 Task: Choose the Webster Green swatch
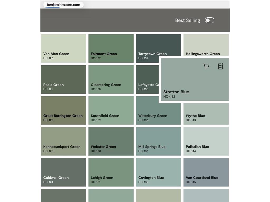[x=111, y=141]
